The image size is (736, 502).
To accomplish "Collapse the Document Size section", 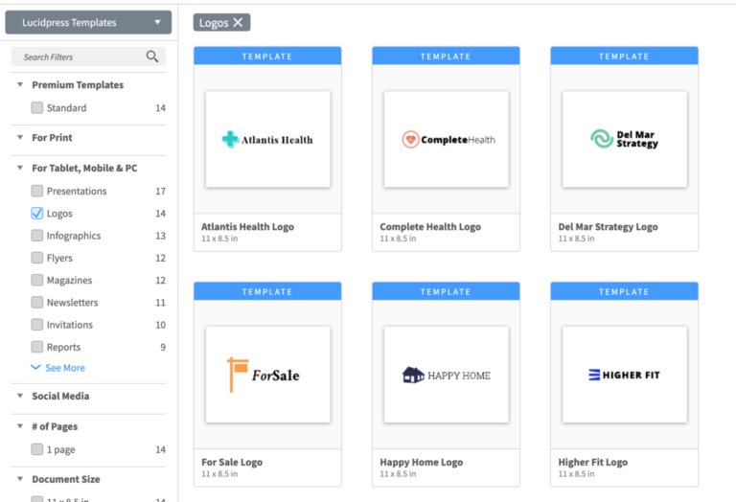I will tap(20, 479).
